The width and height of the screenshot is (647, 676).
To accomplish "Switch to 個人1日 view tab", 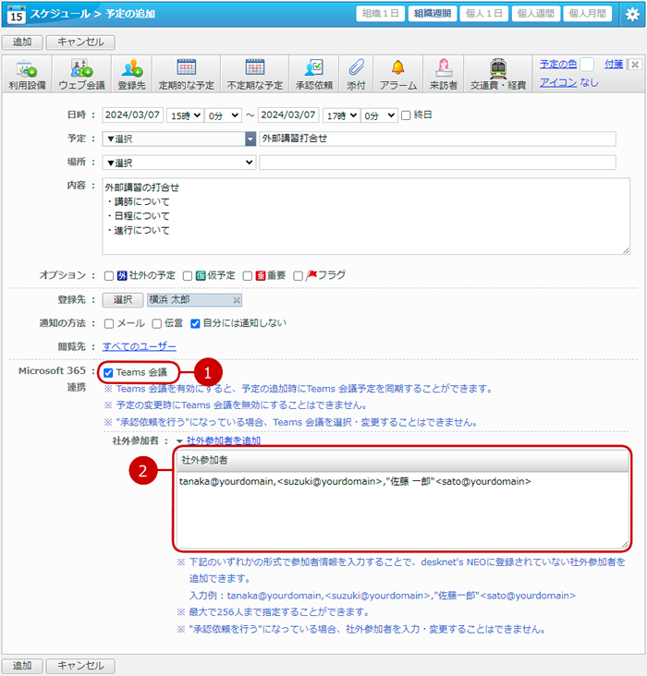I will (x=483, y=14).
